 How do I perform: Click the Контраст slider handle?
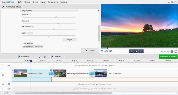58,23
